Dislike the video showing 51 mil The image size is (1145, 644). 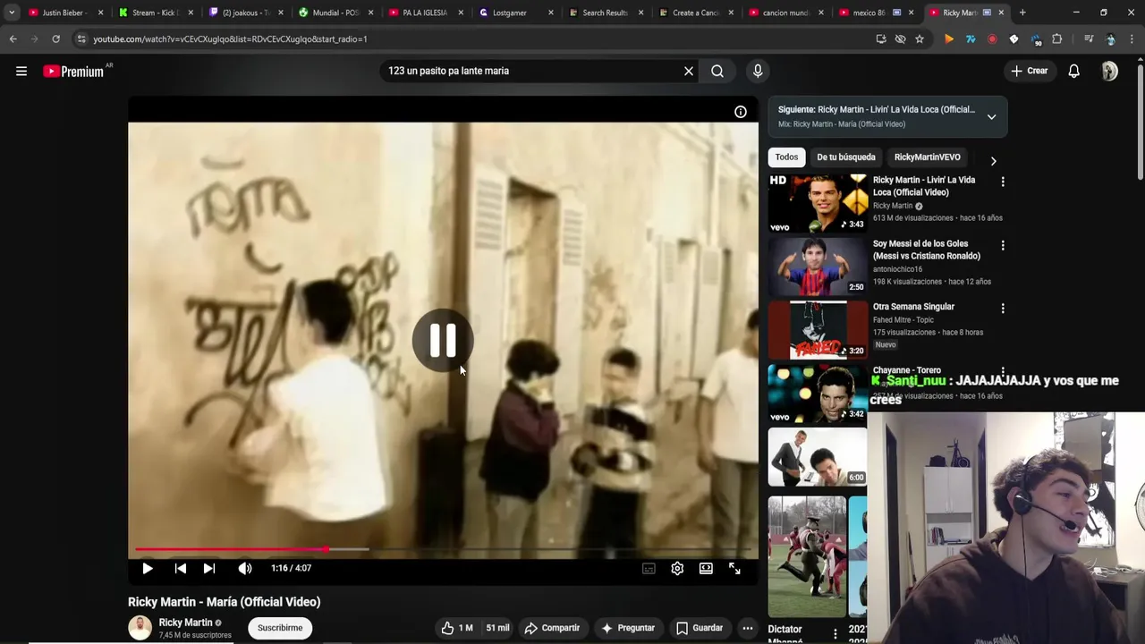pos(498,628)
